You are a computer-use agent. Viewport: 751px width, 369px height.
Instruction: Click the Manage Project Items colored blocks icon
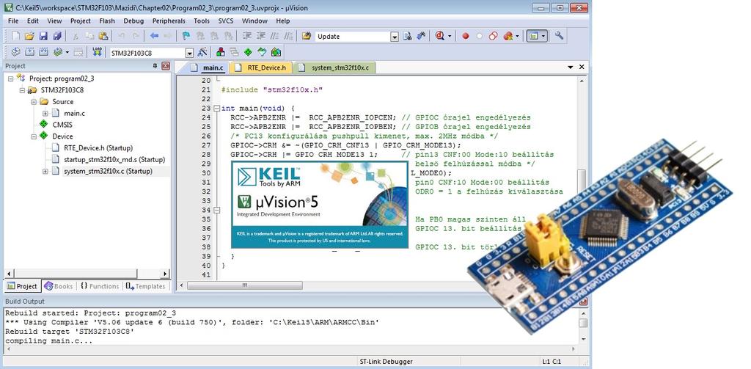click(220, 52)
